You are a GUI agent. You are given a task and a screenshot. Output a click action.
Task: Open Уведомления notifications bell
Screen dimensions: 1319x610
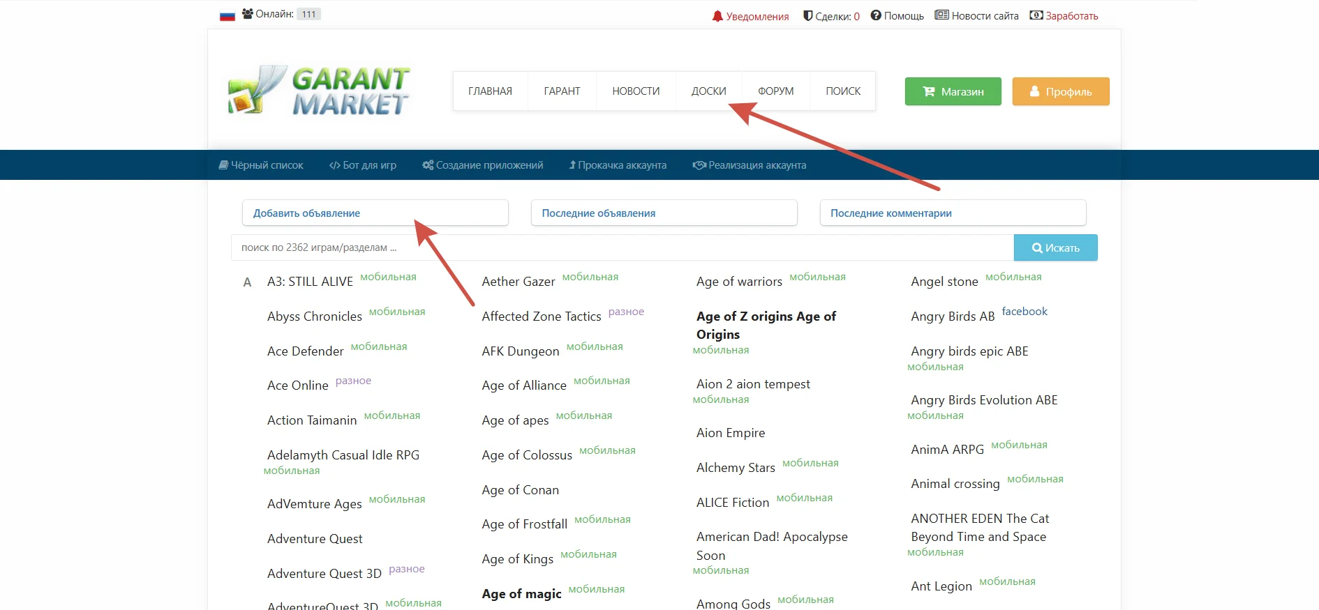(x=750, y=16)
